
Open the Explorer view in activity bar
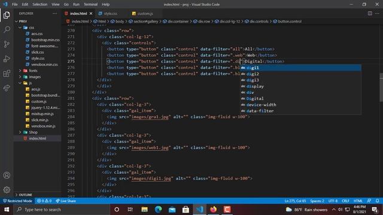pos(7,15)
